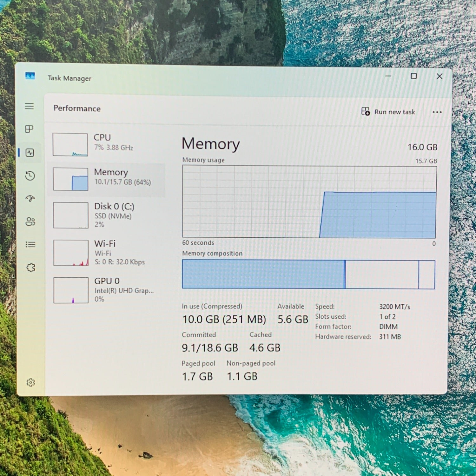Click the Memory composition bar
Screen dimensions: 476x476
308,274
